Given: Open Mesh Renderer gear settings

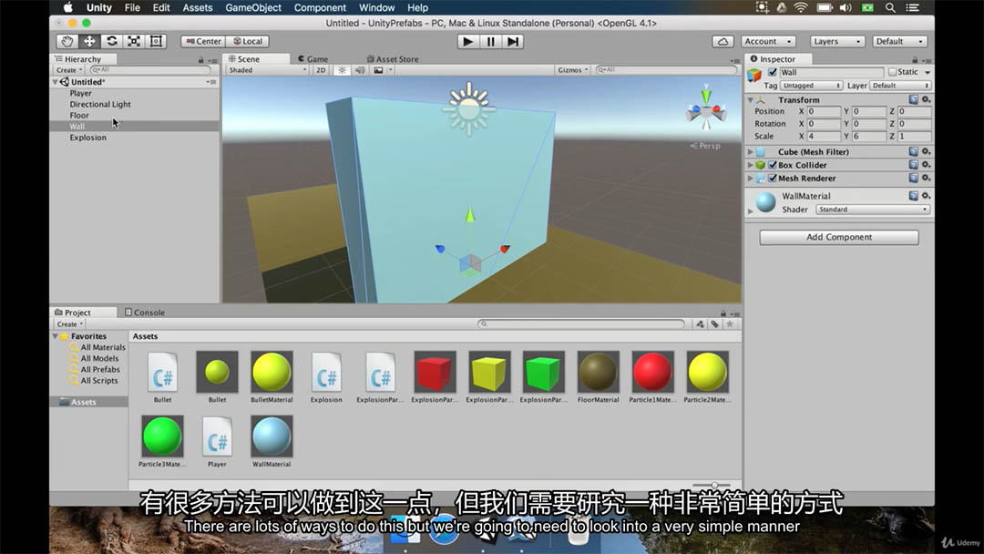Looking at the screenshot, I should tap(926, 179).
